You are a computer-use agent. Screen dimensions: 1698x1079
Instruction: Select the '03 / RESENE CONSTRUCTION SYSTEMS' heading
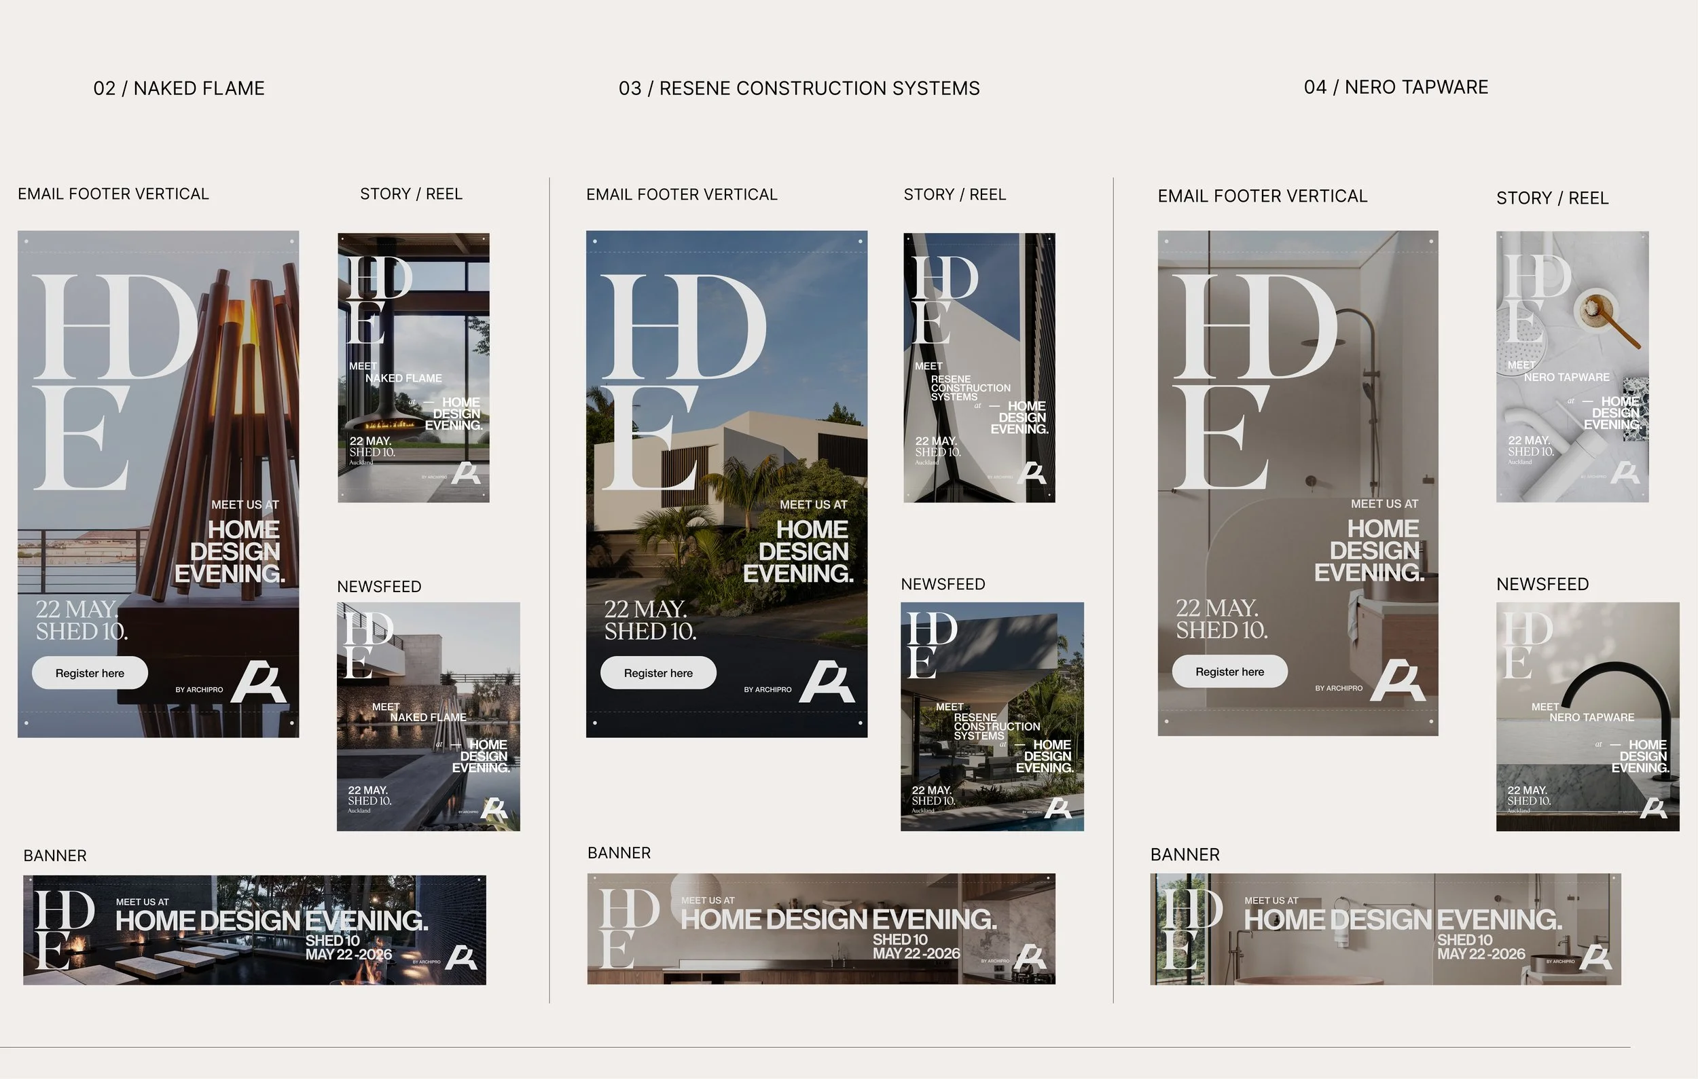(799, 88)
